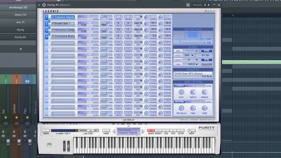The width and height of the screenshot is (281, 158).
Task: Select the Breath Bell 1 preset slot
Action: point(63,23)
